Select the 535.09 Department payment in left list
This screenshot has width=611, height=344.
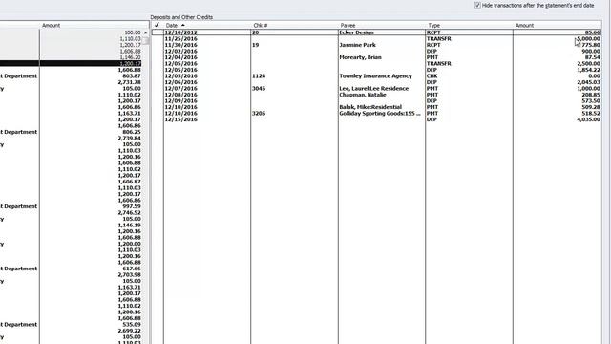click(x=71, y=324)
